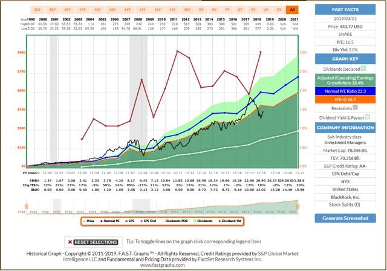
Task: Toggle the Dividends legend item
Action: (203, 221)
